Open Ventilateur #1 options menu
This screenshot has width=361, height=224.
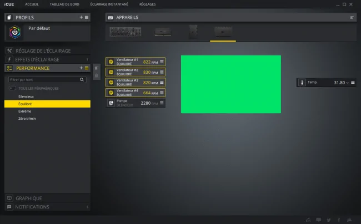coord(162,62)
